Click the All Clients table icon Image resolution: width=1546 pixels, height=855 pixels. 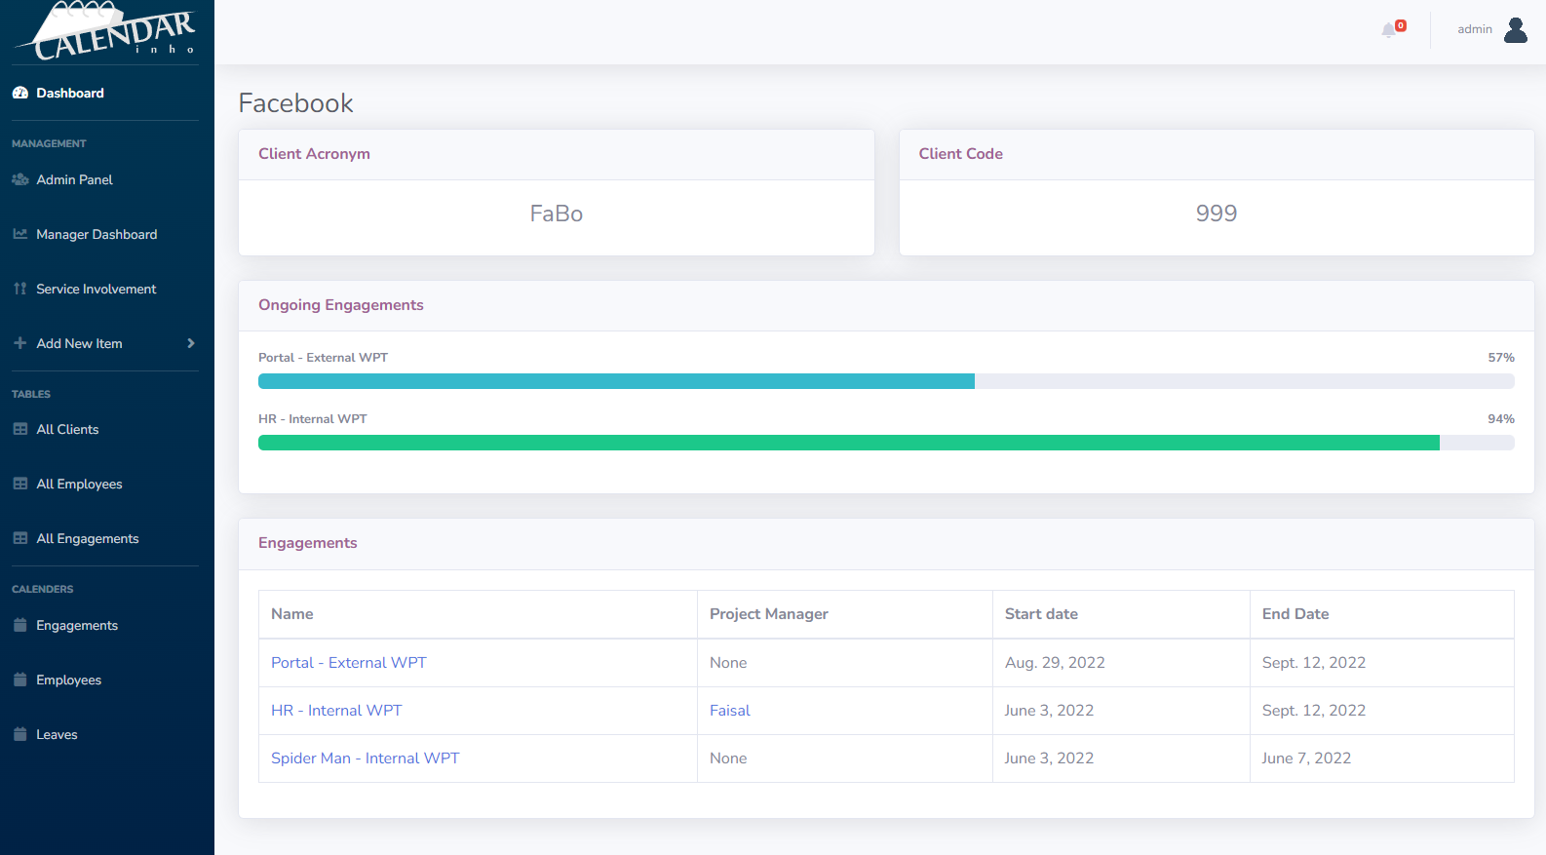pos(20,429)
